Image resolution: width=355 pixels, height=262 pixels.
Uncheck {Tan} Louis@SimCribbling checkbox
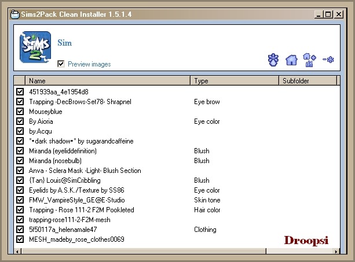[x=20, y=180]
